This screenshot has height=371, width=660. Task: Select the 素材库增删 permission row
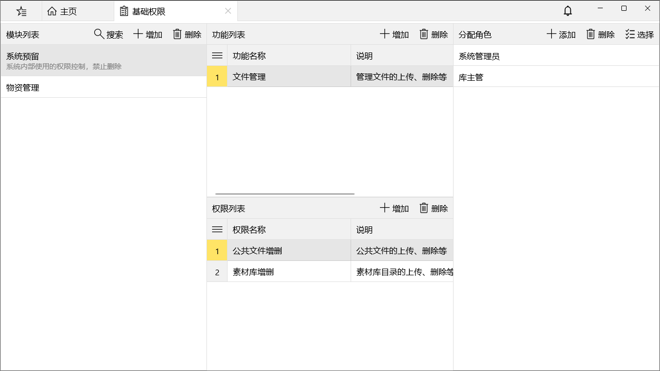pos(330,272)
